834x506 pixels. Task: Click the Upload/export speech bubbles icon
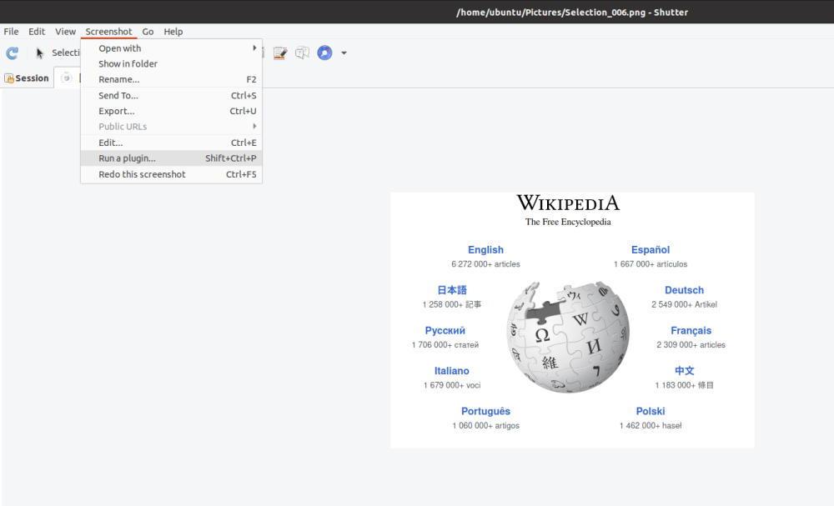(x=302, y=53)
